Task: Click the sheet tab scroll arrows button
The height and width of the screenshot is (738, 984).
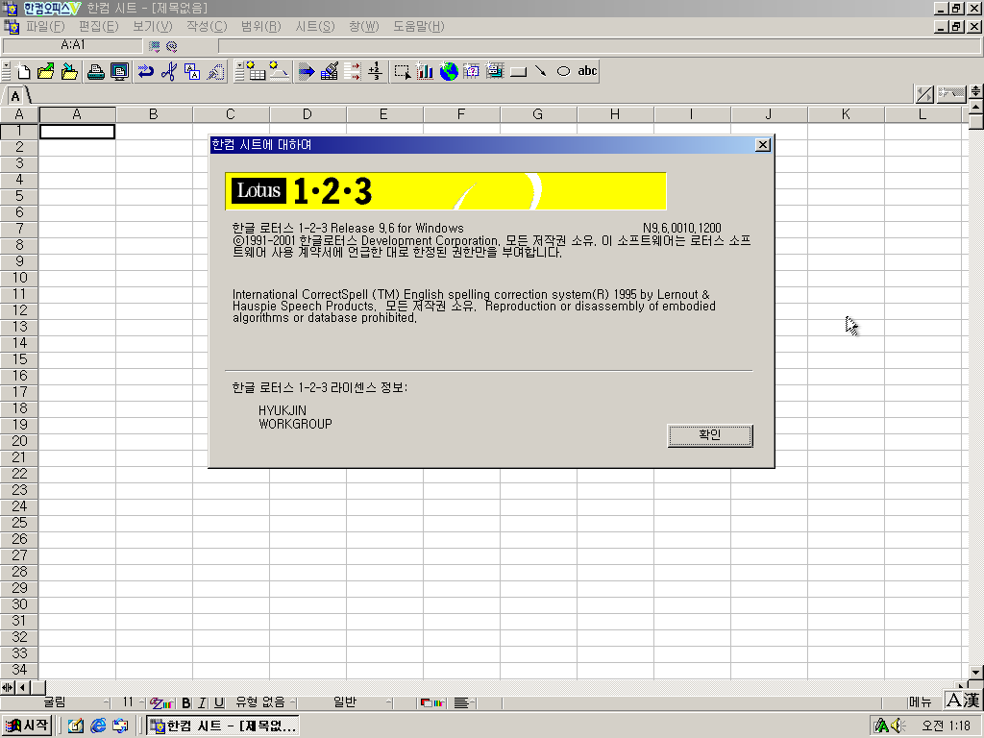Action: pos(924,94)
